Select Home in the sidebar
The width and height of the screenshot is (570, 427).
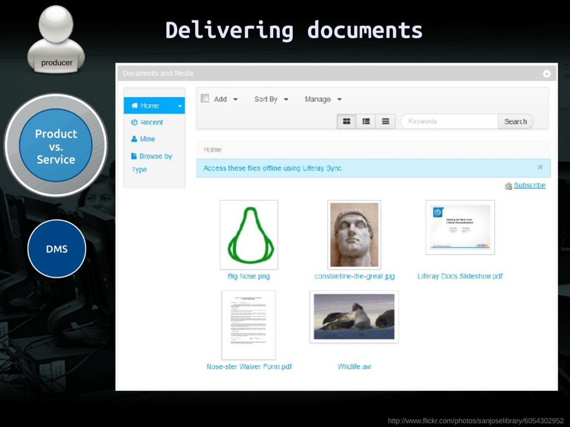(x=150, y=106)
